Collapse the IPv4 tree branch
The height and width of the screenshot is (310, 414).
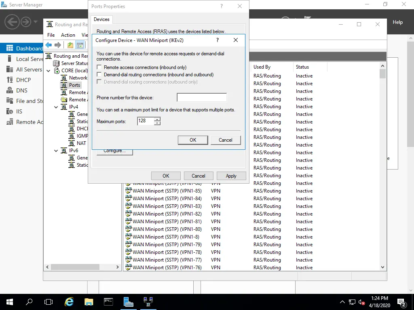coord(56,107)
